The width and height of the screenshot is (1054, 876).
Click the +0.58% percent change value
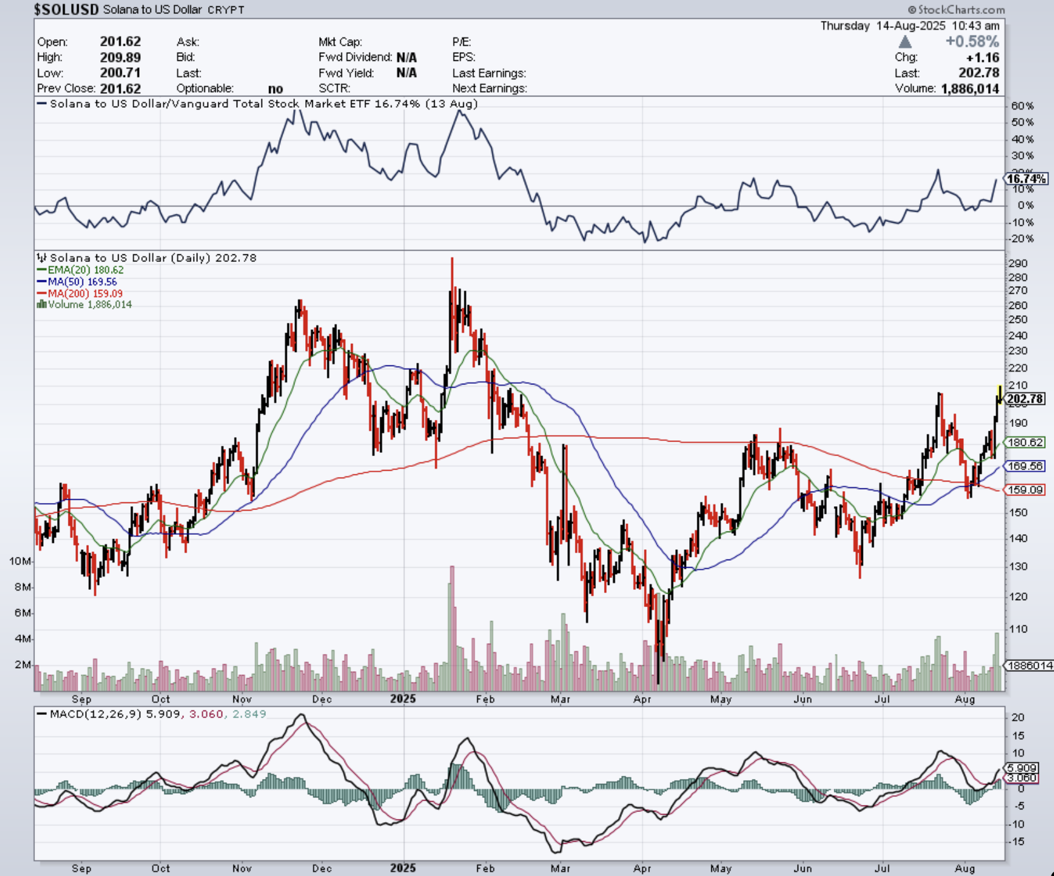coord(972,42)
